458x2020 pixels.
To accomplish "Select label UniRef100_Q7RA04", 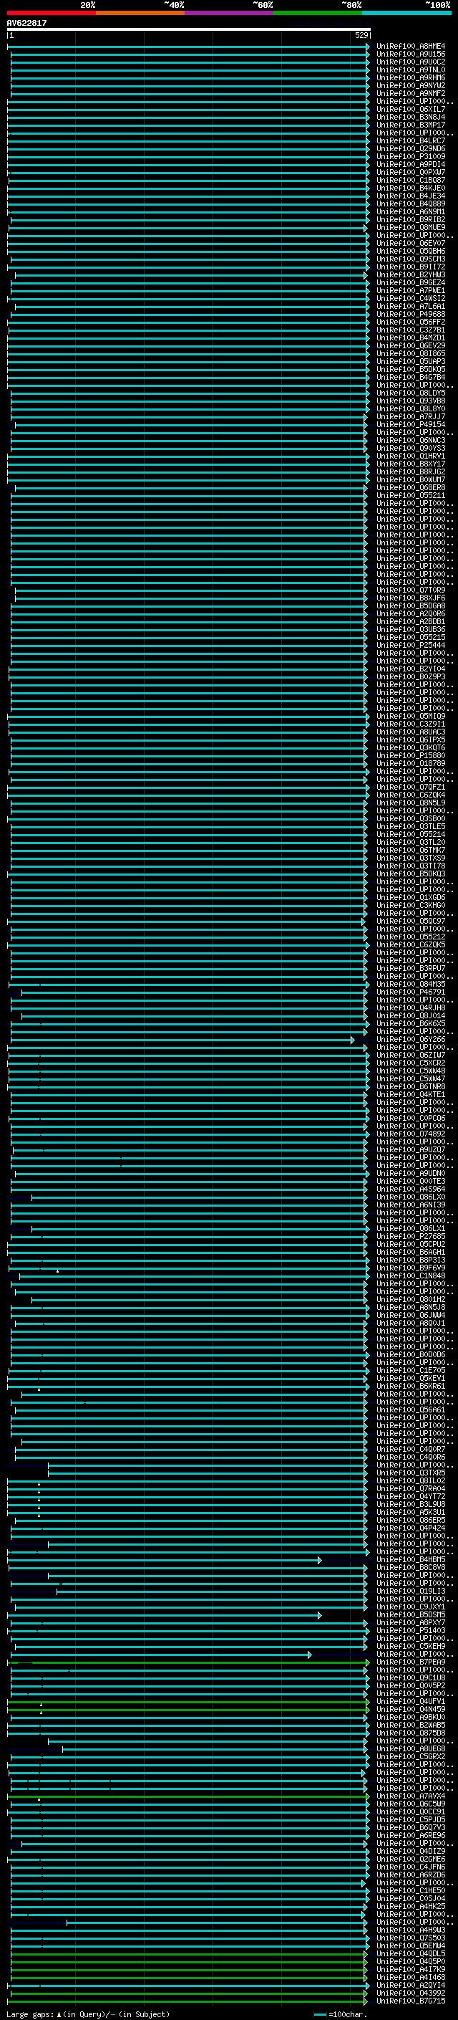I will tap(410, 1488).
